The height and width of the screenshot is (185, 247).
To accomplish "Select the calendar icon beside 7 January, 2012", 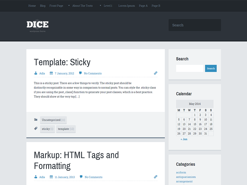I will click(x=51, y=73).
